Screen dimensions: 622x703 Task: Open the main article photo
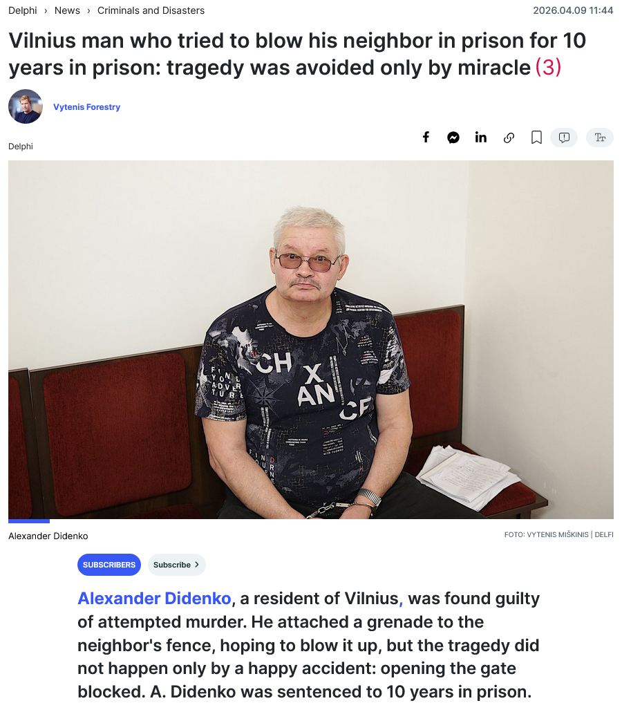[310, 339]
